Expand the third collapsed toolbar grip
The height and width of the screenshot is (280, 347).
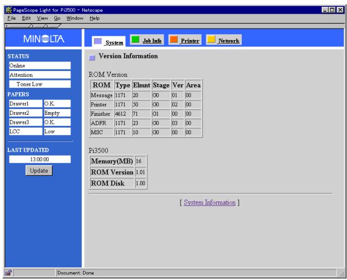click(53, 26)
